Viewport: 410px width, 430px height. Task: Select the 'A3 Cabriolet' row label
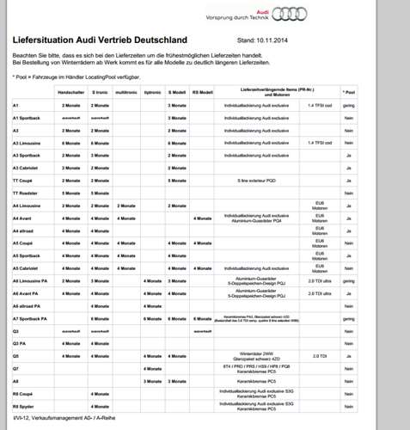pos(25,169)
